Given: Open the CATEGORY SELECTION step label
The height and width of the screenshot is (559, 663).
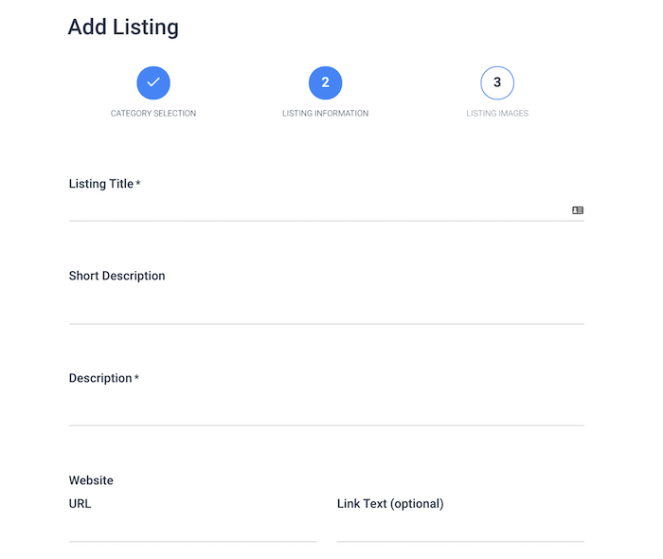Looking at the screenshot, I should (x=153, y=114).
